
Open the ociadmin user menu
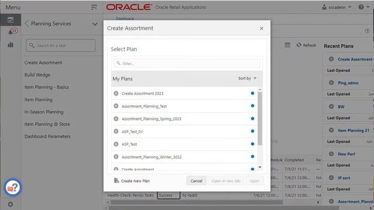coord(337,8)
